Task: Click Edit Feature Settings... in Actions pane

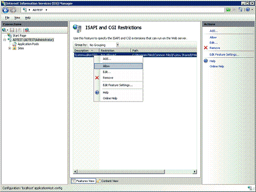Action: [x=224, y=55]
